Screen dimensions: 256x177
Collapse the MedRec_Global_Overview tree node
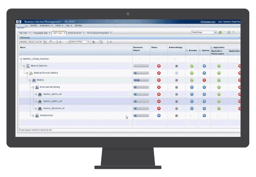click(x=21, y=59)
